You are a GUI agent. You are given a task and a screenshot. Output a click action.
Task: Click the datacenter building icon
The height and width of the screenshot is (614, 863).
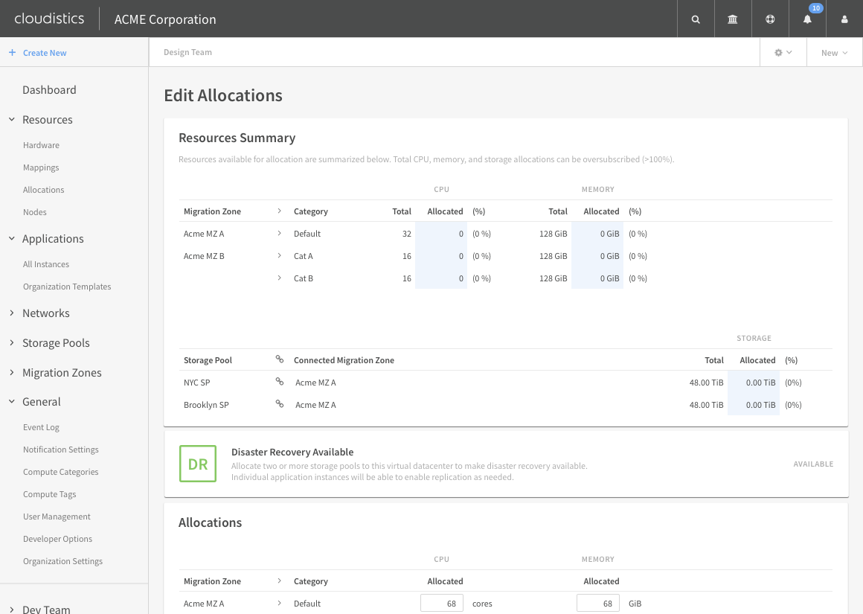(732, 19)
